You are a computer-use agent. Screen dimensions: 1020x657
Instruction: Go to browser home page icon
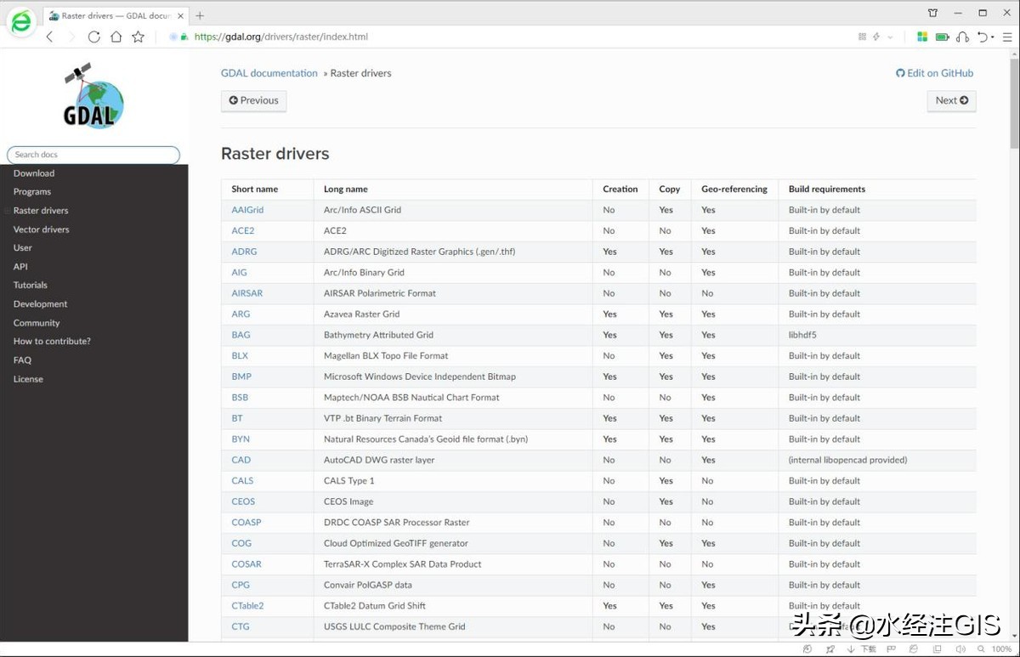(x=116, y=37)
